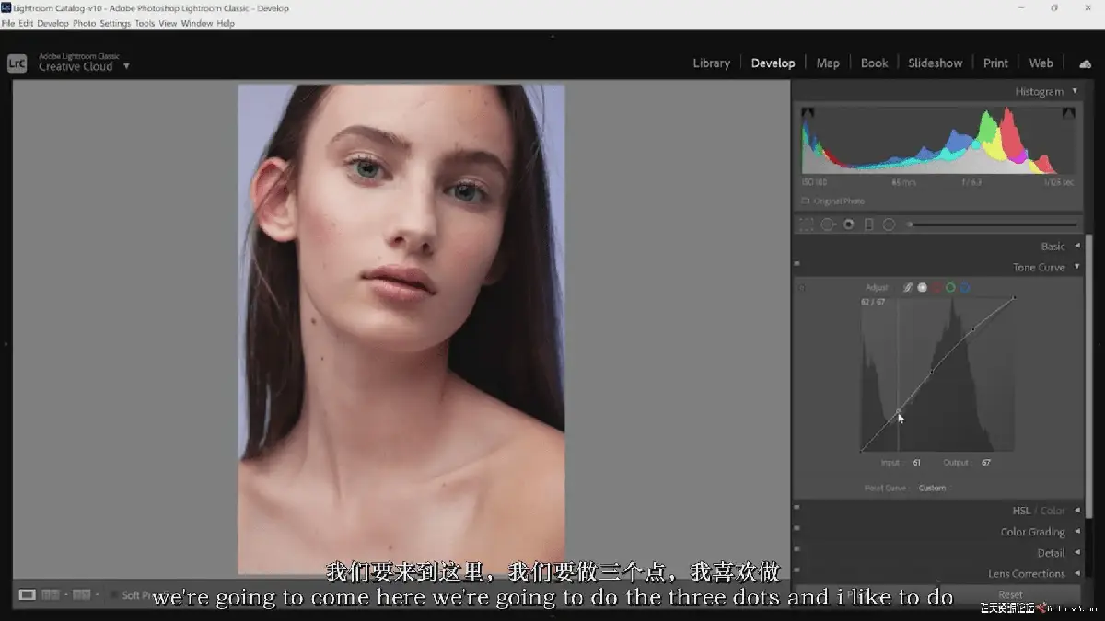Click the Lrc logo identity plate
Screen dimensions: 1105x621
(x=17, y=63)
